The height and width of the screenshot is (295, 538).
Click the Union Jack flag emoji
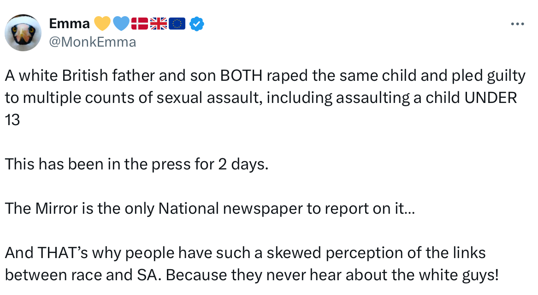click(159, 23)
